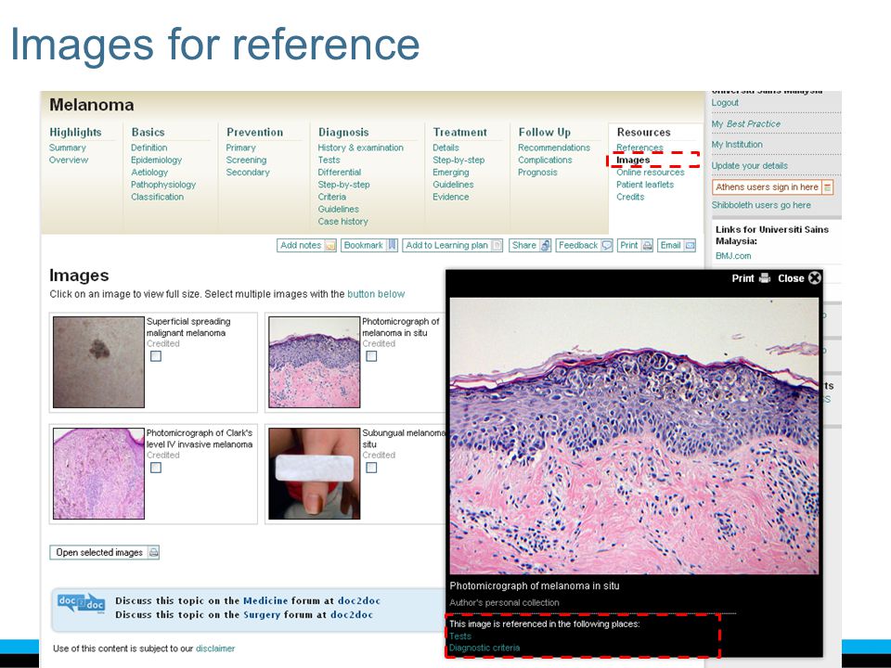Bookmark this Melanoma topic
891x668 pixels.
tap(369, 245)
